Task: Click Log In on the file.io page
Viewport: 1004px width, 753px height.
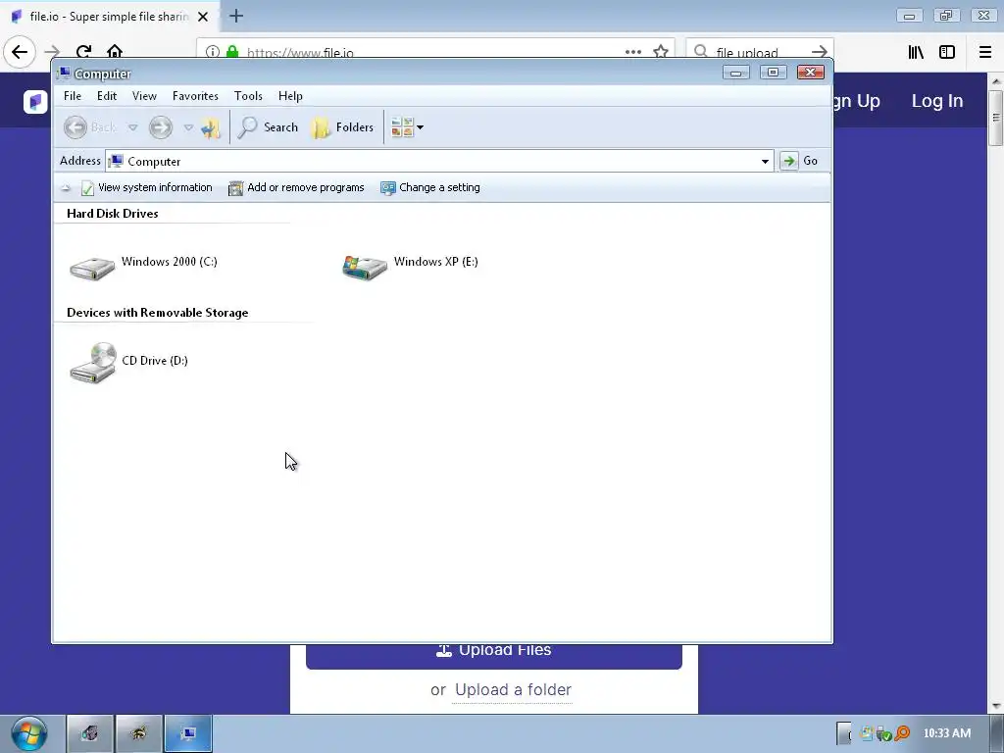Action: (x=937, y=101)
